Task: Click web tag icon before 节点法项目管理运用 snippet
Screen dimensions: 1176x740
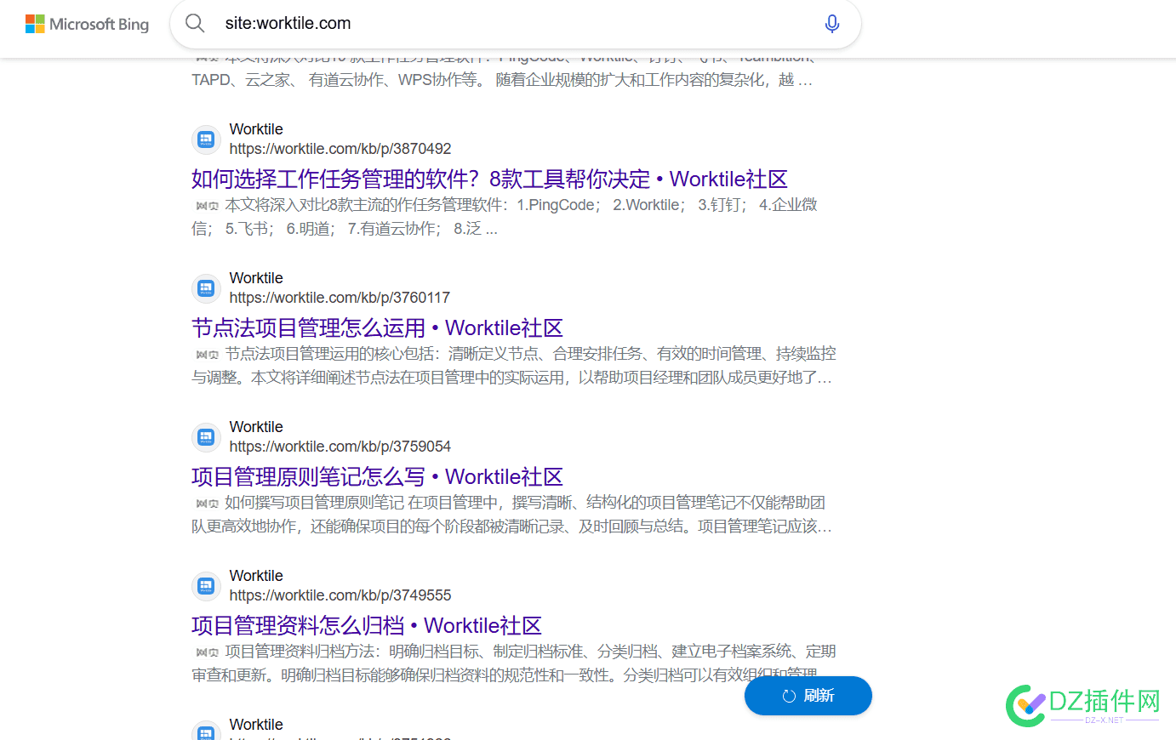Action: pyautogui.click(x=207, y=355)
